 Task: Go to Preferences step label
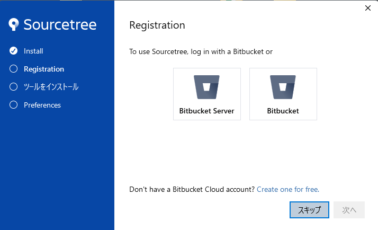click(x=42, y=105)
